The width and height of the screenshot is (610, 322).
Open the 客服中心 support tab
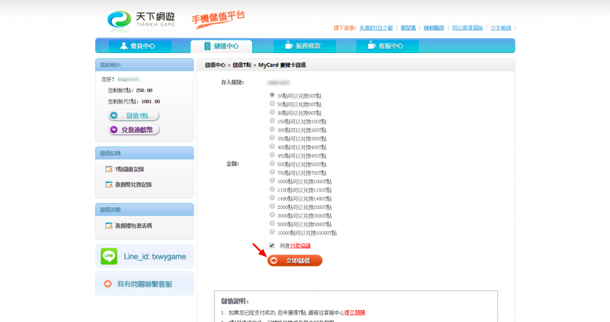[387, 46]
